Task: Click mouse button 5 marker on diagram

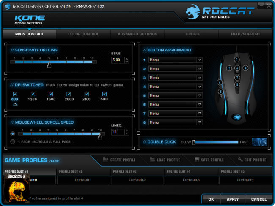Action: 220,91
